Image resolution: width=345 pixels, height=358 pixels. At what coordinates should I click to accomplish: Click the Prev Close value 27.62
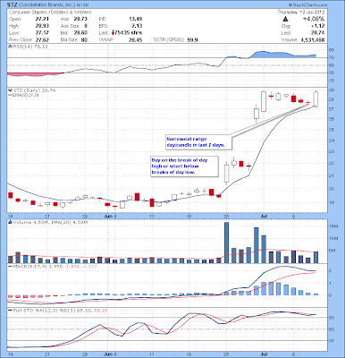tap(42, 39)
